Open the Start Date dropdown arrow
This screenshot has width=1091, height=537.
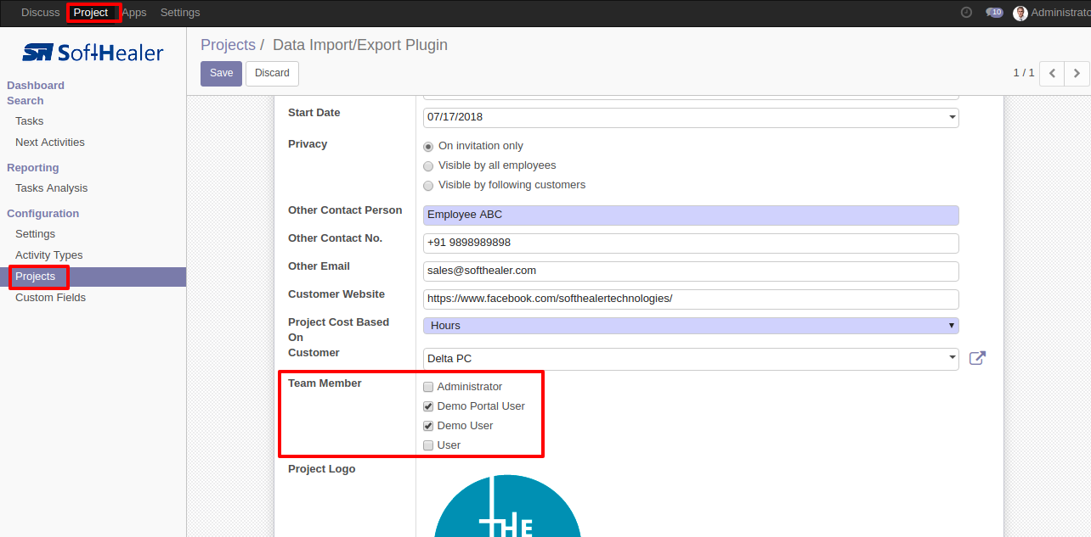coord(953,117)
